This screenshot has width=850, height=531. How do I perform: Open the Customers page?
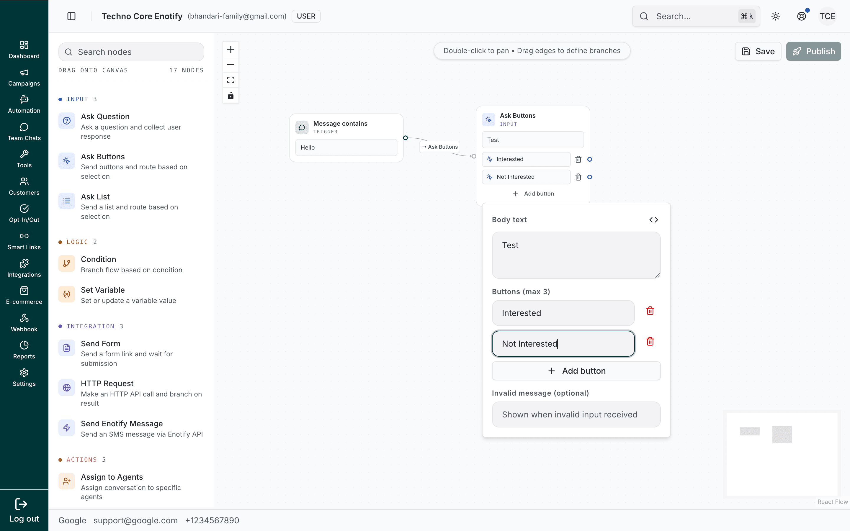coord(24,186)
